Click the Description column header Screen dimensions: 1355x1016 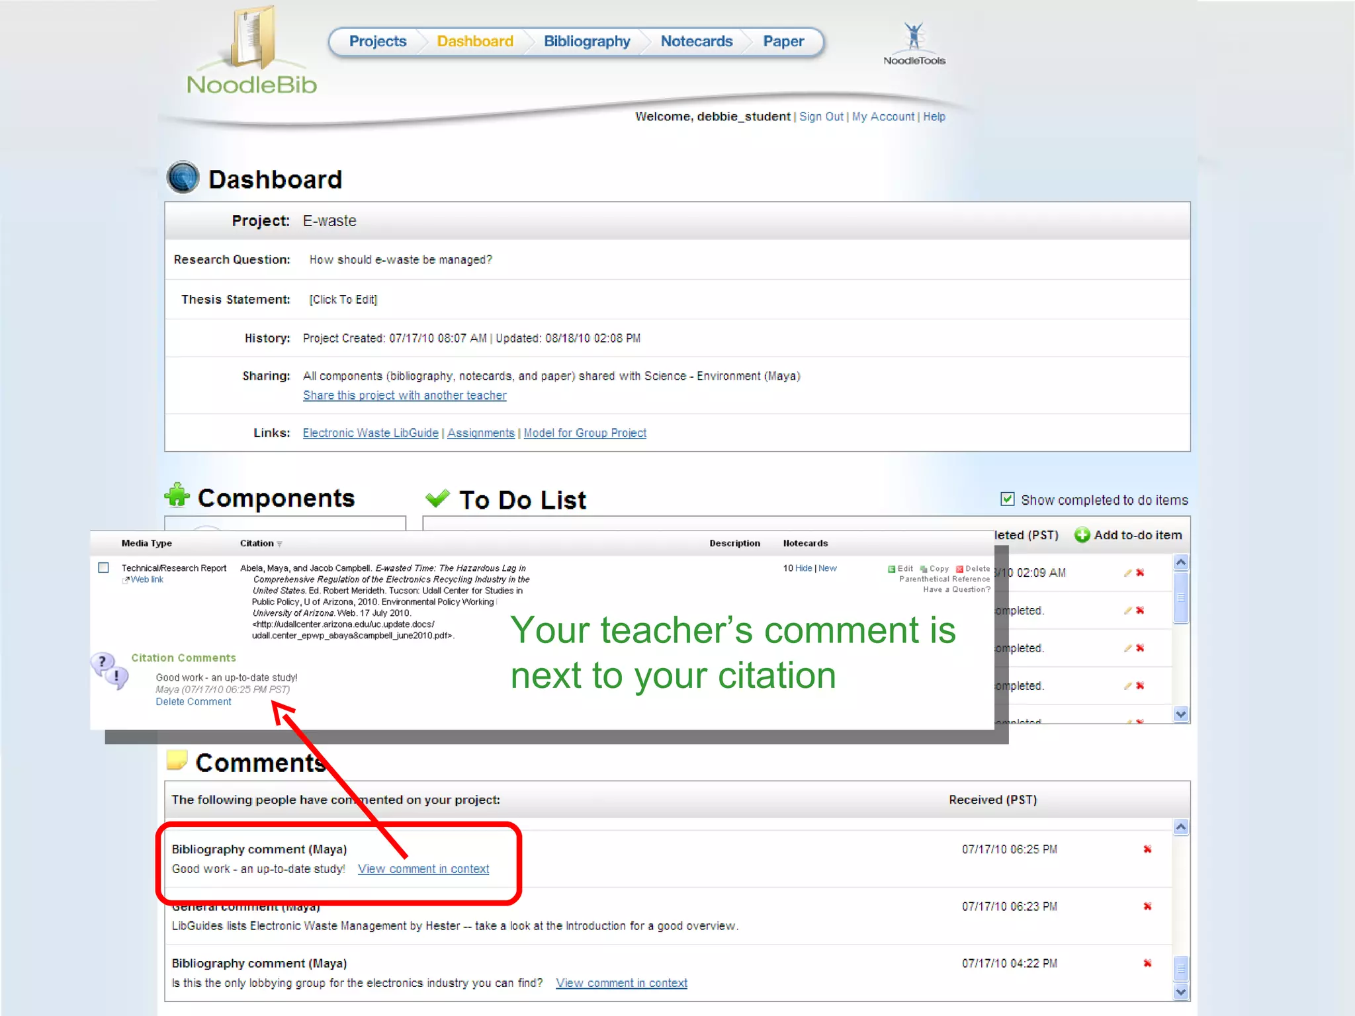point(734,543)
